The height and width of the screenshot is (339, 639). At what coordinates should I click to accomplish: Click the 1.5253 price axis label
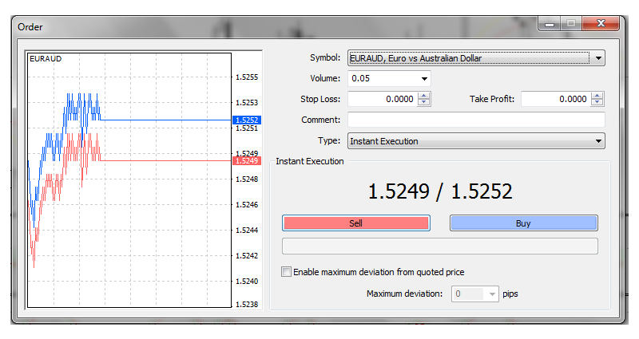coord(247,103)
